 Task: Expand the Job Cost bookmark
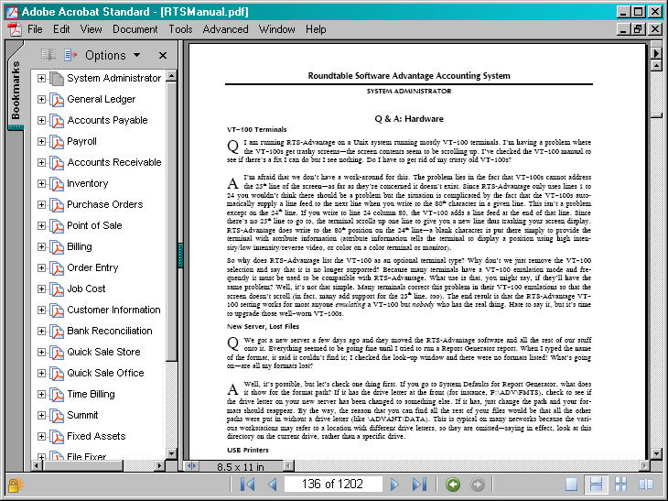(x=41, y=289)
